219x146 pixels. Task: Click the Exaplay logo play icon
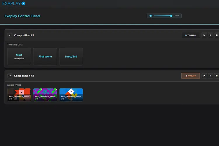pos(23,3)
